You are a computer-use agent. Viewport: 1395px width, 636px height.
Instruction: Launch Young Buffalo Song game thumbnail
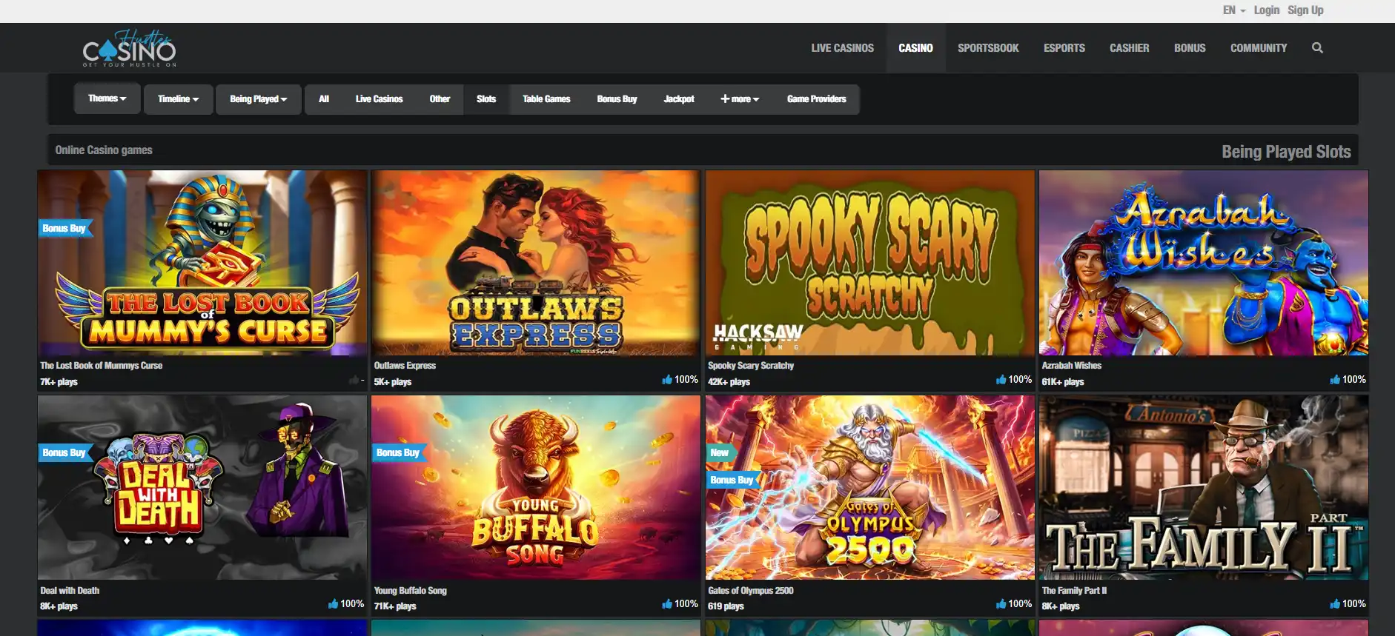point(536,487)
